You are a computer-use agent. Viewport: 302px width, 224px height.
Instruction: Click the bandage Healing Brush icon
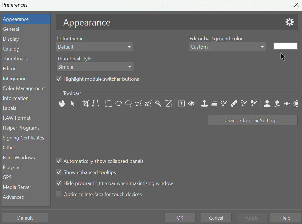pyautogui.click(x=234, y=103)
